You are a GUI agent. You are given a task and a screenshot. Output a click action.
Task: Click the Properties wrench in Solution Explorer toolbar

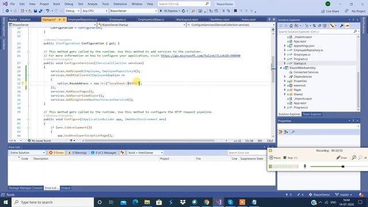(x=342, y=26)
